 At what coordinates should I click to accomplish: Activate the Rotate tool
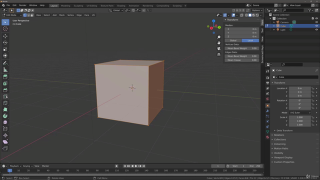pos(5,42)
